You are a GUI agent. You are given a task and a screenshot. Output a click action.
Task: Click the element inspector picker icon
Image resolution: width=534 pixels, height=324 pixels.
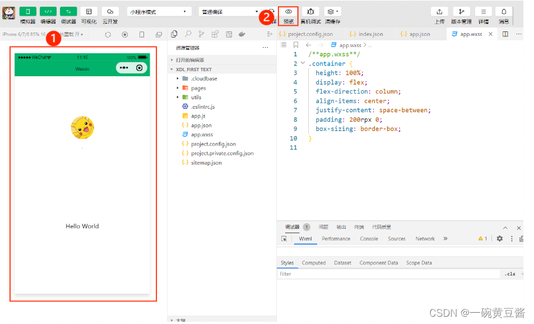point(284,239)
